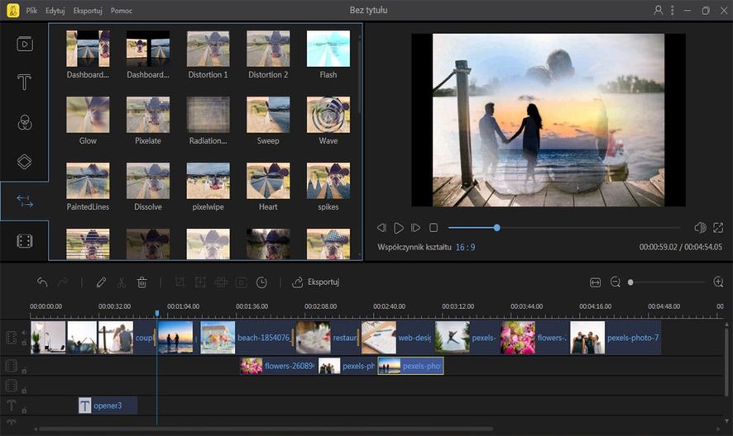
Task: Click the blue playhead marker on ruler
Action: pos(157,313)
